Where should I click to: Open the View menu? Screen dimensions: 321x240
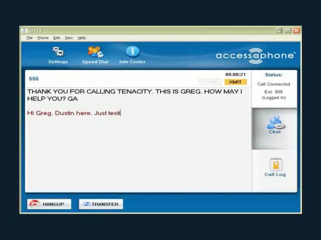[x=69, y=38]
